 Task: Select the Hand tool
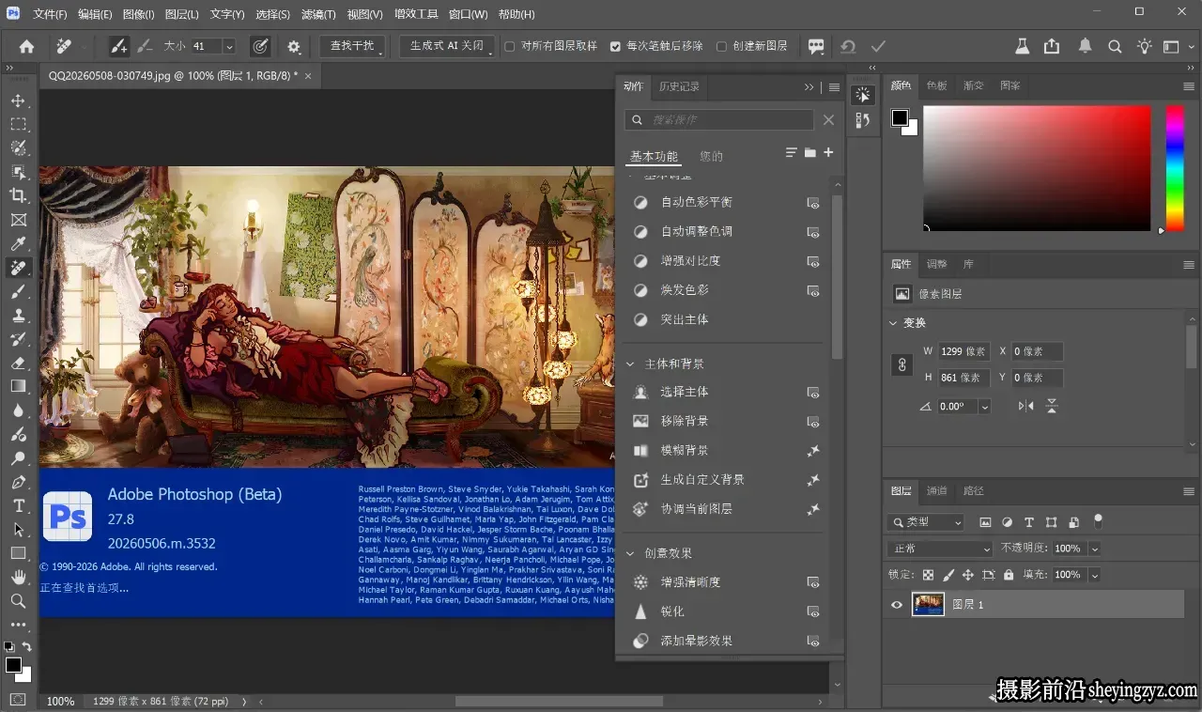coord(18,577)
